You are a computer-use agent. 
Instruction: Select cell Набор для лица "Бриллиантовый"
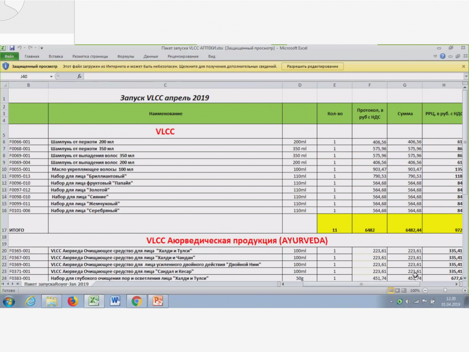[165, 176]
